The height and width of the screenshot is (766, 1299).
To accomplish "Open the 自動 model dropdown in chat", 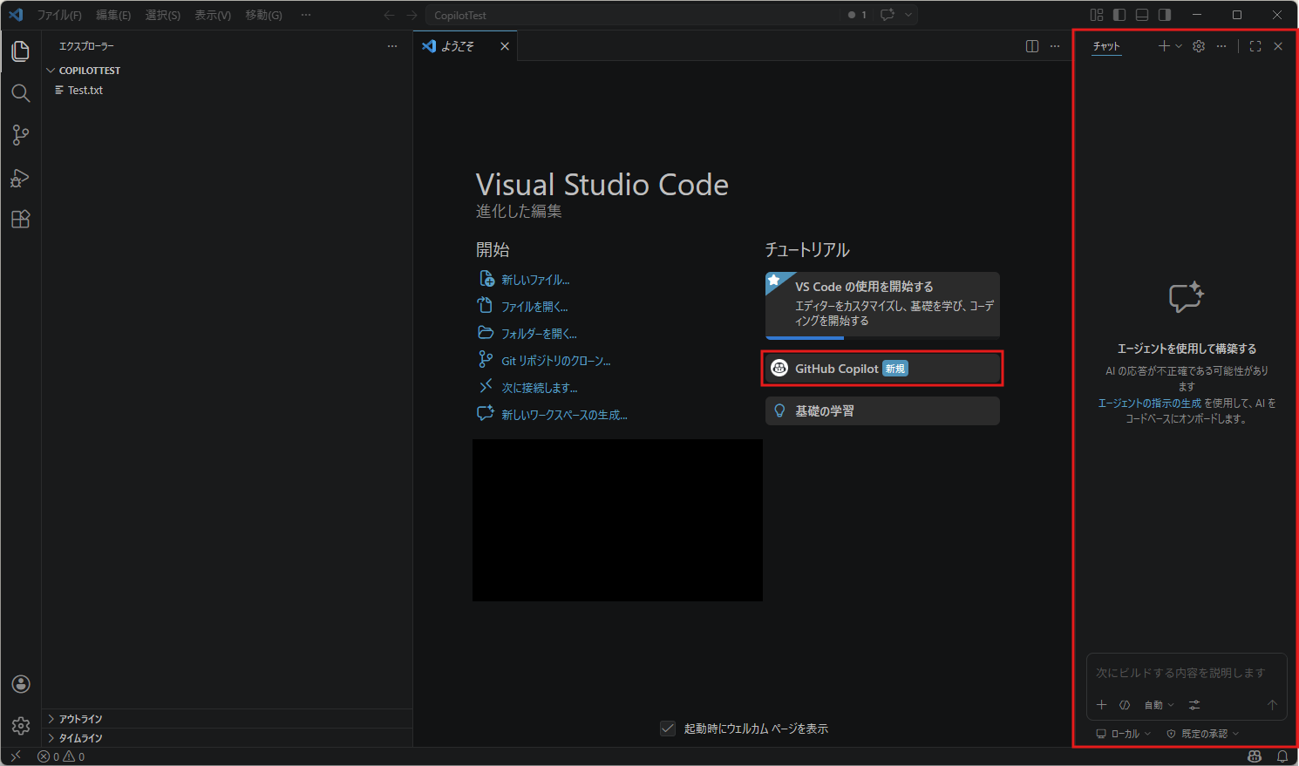I will (x=1159, y=705).
